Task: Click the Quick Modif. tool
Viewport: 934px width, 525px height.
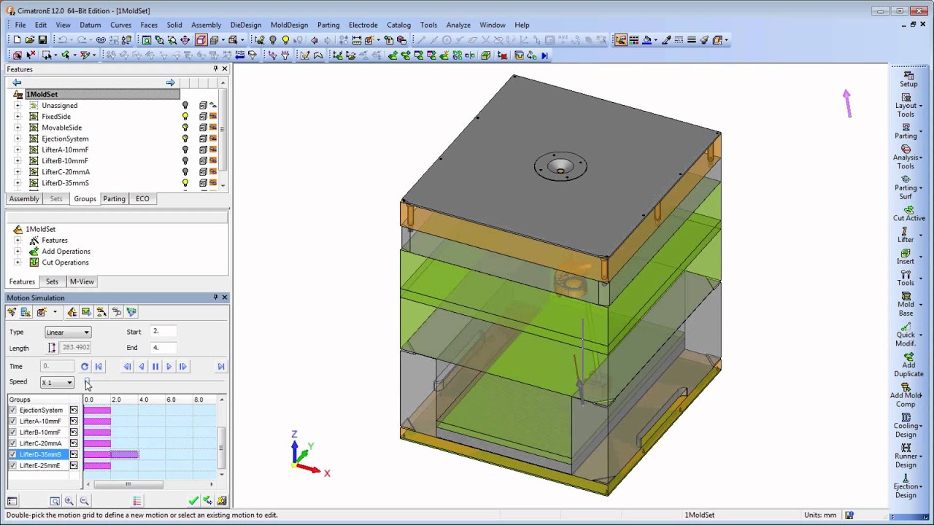Action: [x=906, y=335]
